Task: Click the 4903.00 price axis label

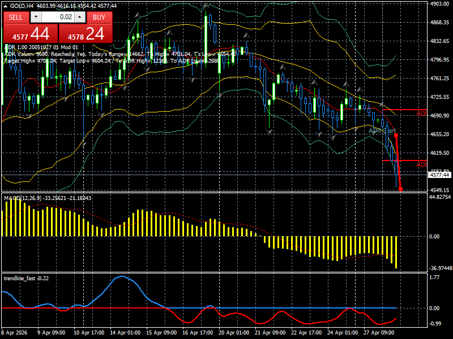Action: pos(439,4)
